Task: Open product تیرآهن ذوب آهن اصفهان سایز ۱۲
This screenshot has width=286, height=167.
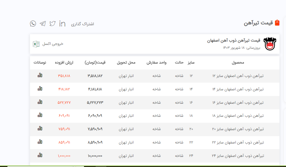Action: tap(238, 76)
